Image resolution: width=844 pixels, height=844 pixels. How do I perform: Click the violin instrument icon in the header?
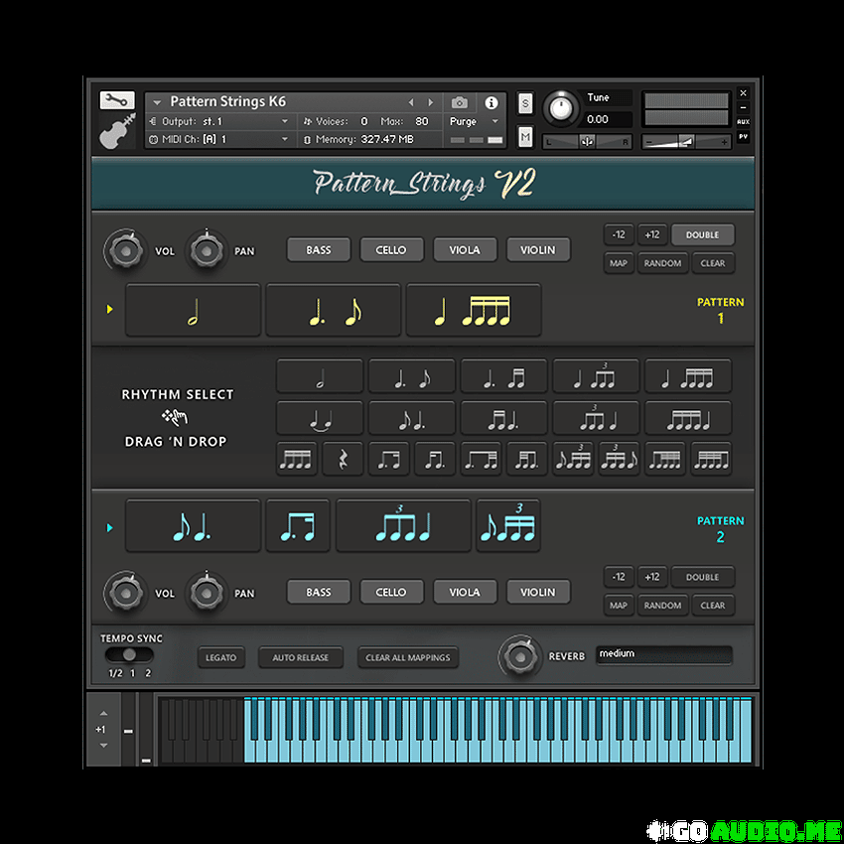(x=117, y=130)
